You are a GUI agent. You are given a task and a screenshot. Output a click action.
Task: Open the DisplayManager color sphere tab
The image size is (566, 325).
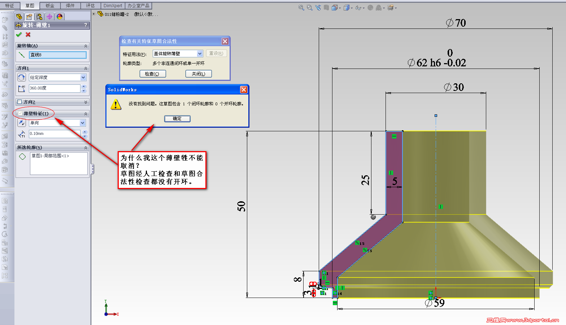pyautogui.click(x=60, y=17)
